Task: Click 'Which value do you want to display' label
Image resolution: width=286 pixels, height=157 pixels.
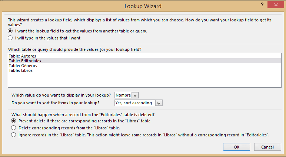Action: [61, 95]
